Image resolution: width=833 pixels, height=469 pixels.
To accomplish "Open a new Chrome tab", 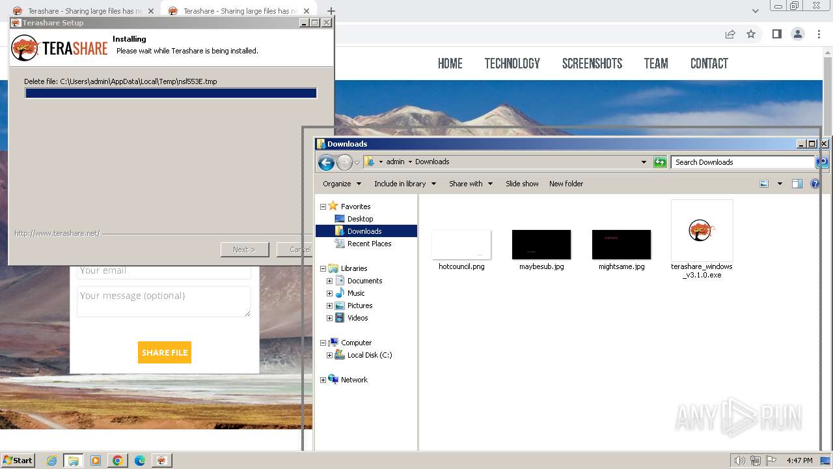I will click(x=331, y=11).
